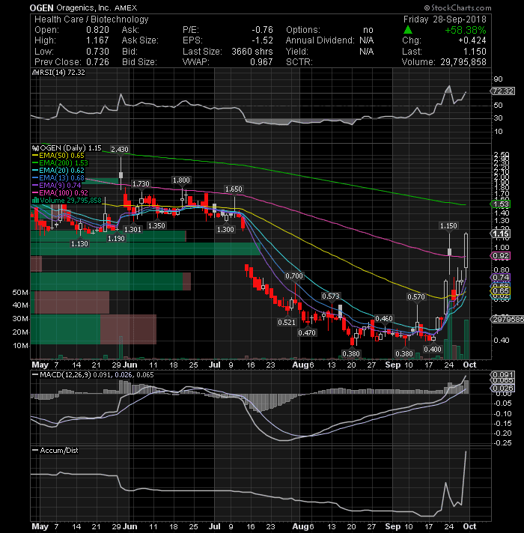524x533 pixels.
Task: Click the +58.38% percent change
Action: 466,30
